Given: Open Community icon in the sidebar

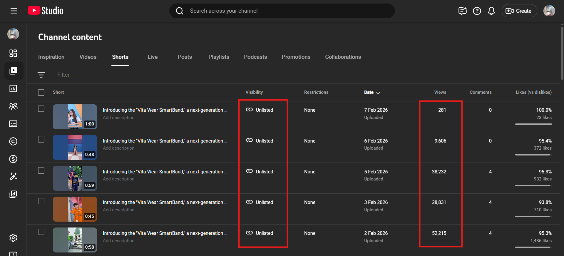Looking at the screenshot, I should 13,106.
